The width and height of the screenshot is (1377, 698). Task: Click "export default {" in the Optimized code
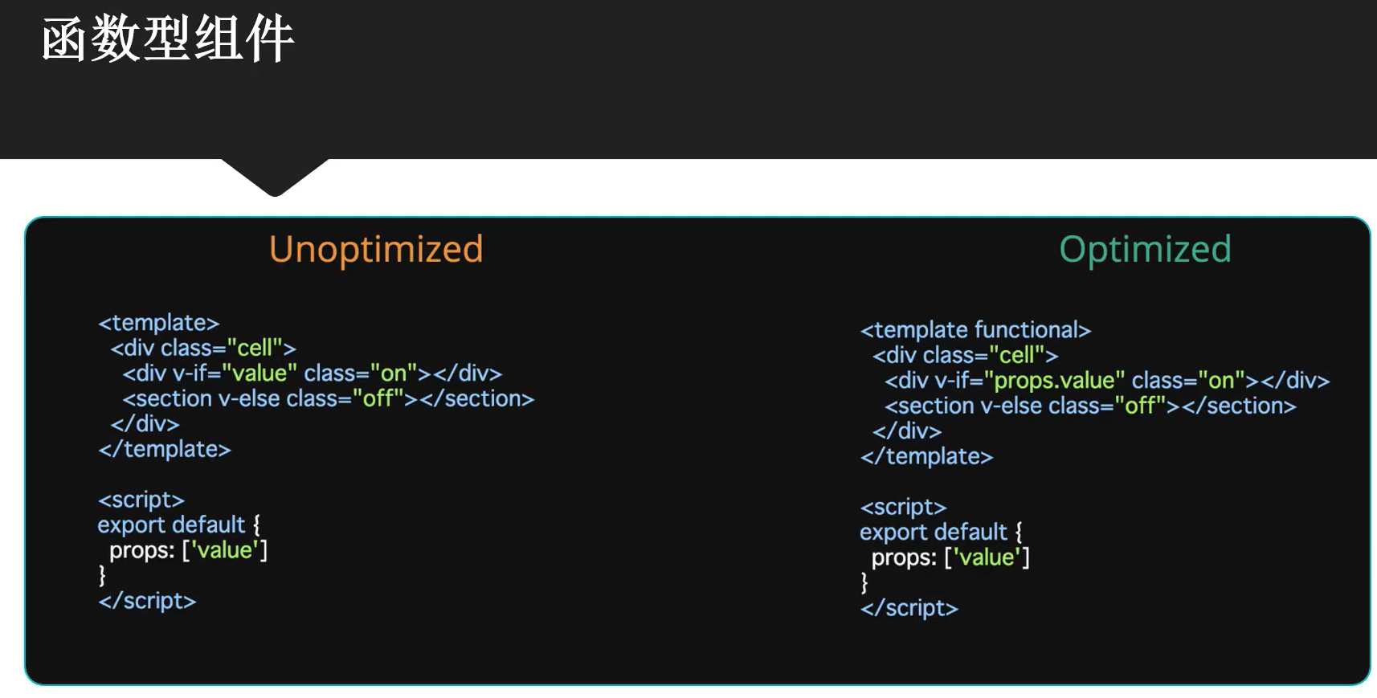pyautogui.click(x=941, y=532)
